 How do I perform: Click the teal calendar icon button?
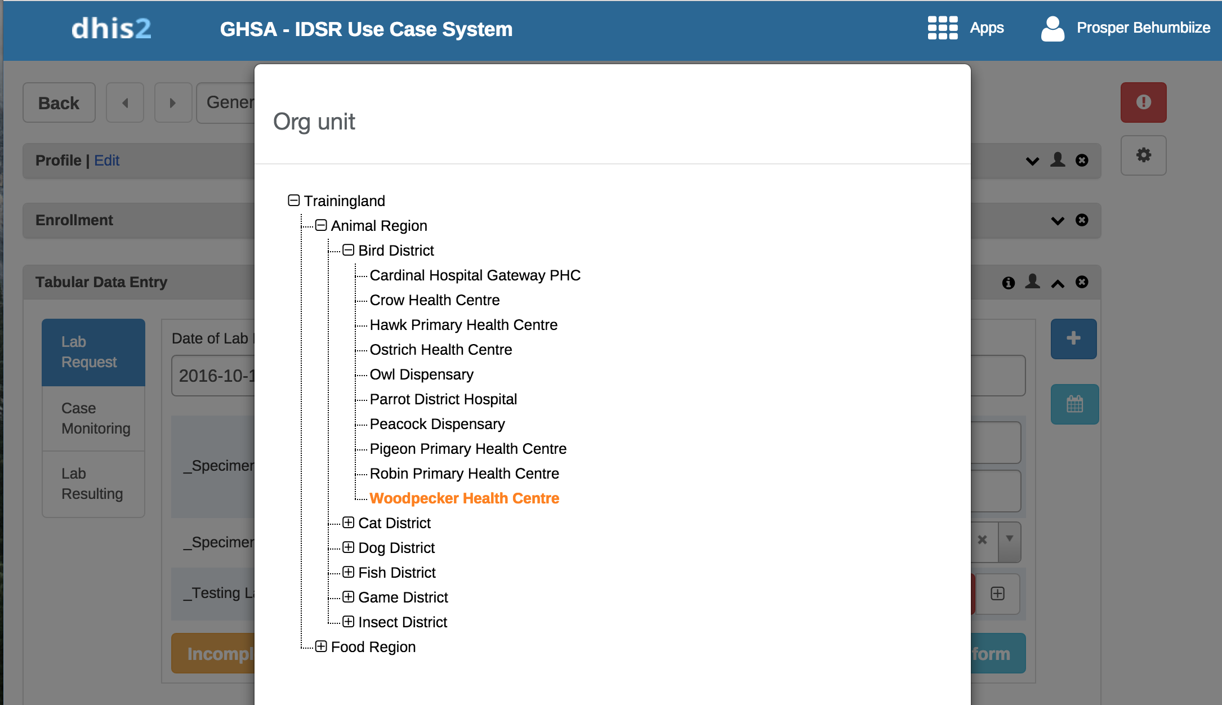[1074, 404]
